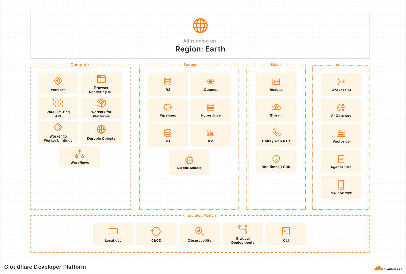Click the Region: Earth title text
The image size is (406, 274).
point(200,49)
